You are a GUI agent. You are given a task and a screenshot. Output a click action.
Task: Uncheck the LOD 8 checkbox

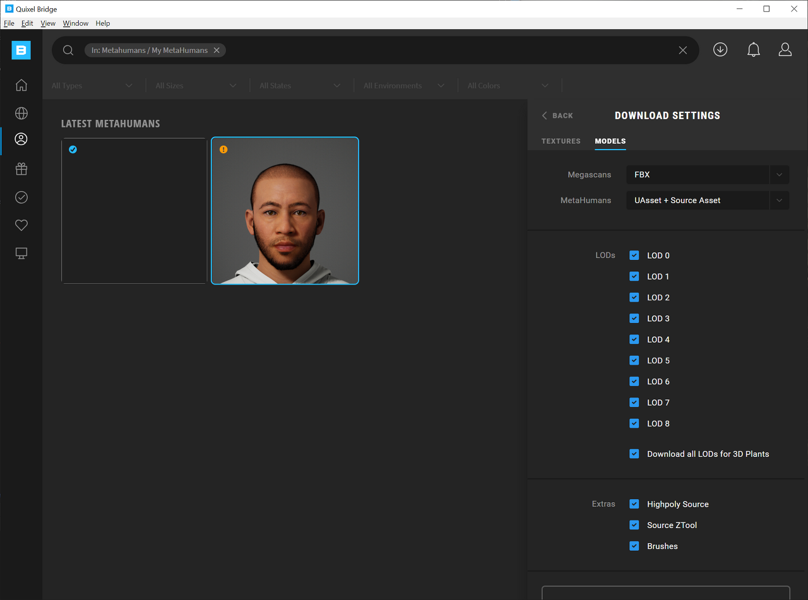pos(634,423)
